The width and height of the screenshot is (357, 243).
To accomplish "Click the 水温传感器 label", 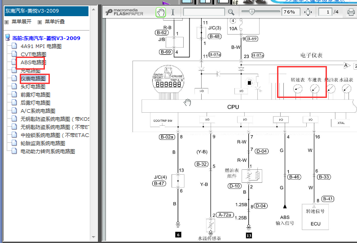I will 209,238.
